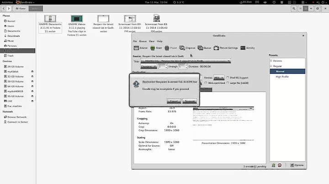Open HandBrake Help menu
Image resolution: width=329 pixels, height=184 pixels.
pyautogui.click(x=159, y=41)
